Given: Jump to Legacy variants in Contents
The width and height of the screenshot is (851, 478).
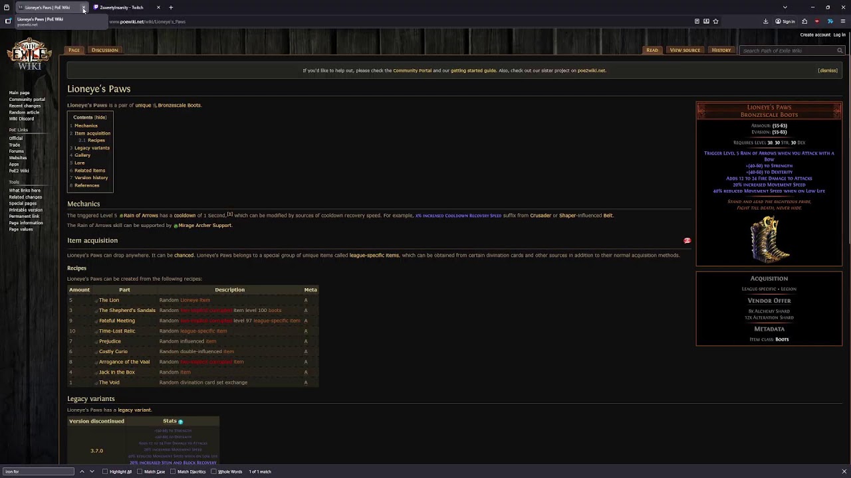Looking at the screenshot, I should click(92, 148).
